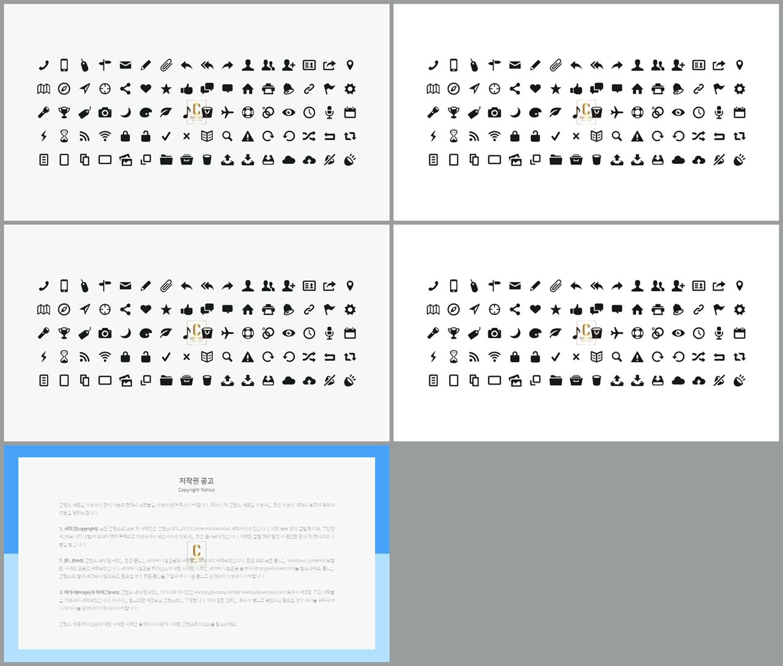Click the trophy icon in the top-right slide
Viewport: 783px width, 666px height.
point(453,113)
